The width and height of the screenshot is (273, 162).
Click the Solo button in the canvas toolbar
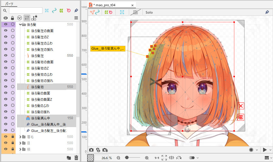[x=149, y=12]
